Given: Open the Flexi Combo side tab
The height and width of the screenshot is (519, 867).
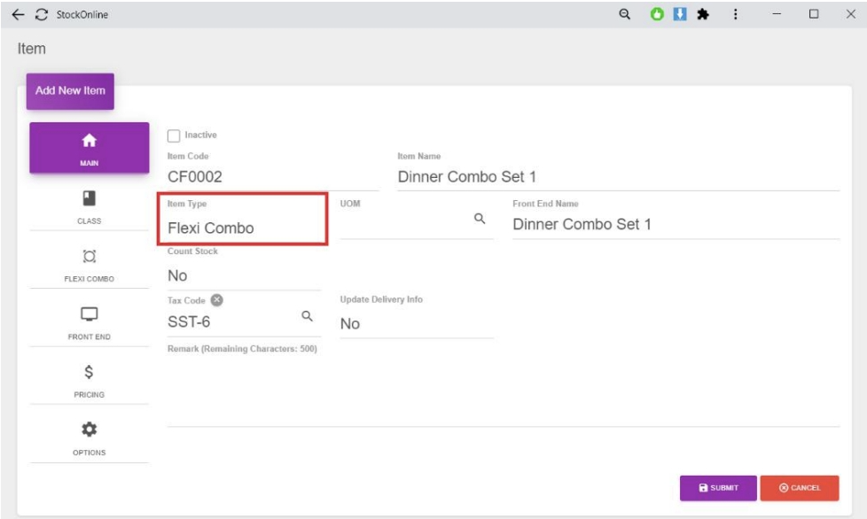Looking at the screenshot, I should point(89,264).
